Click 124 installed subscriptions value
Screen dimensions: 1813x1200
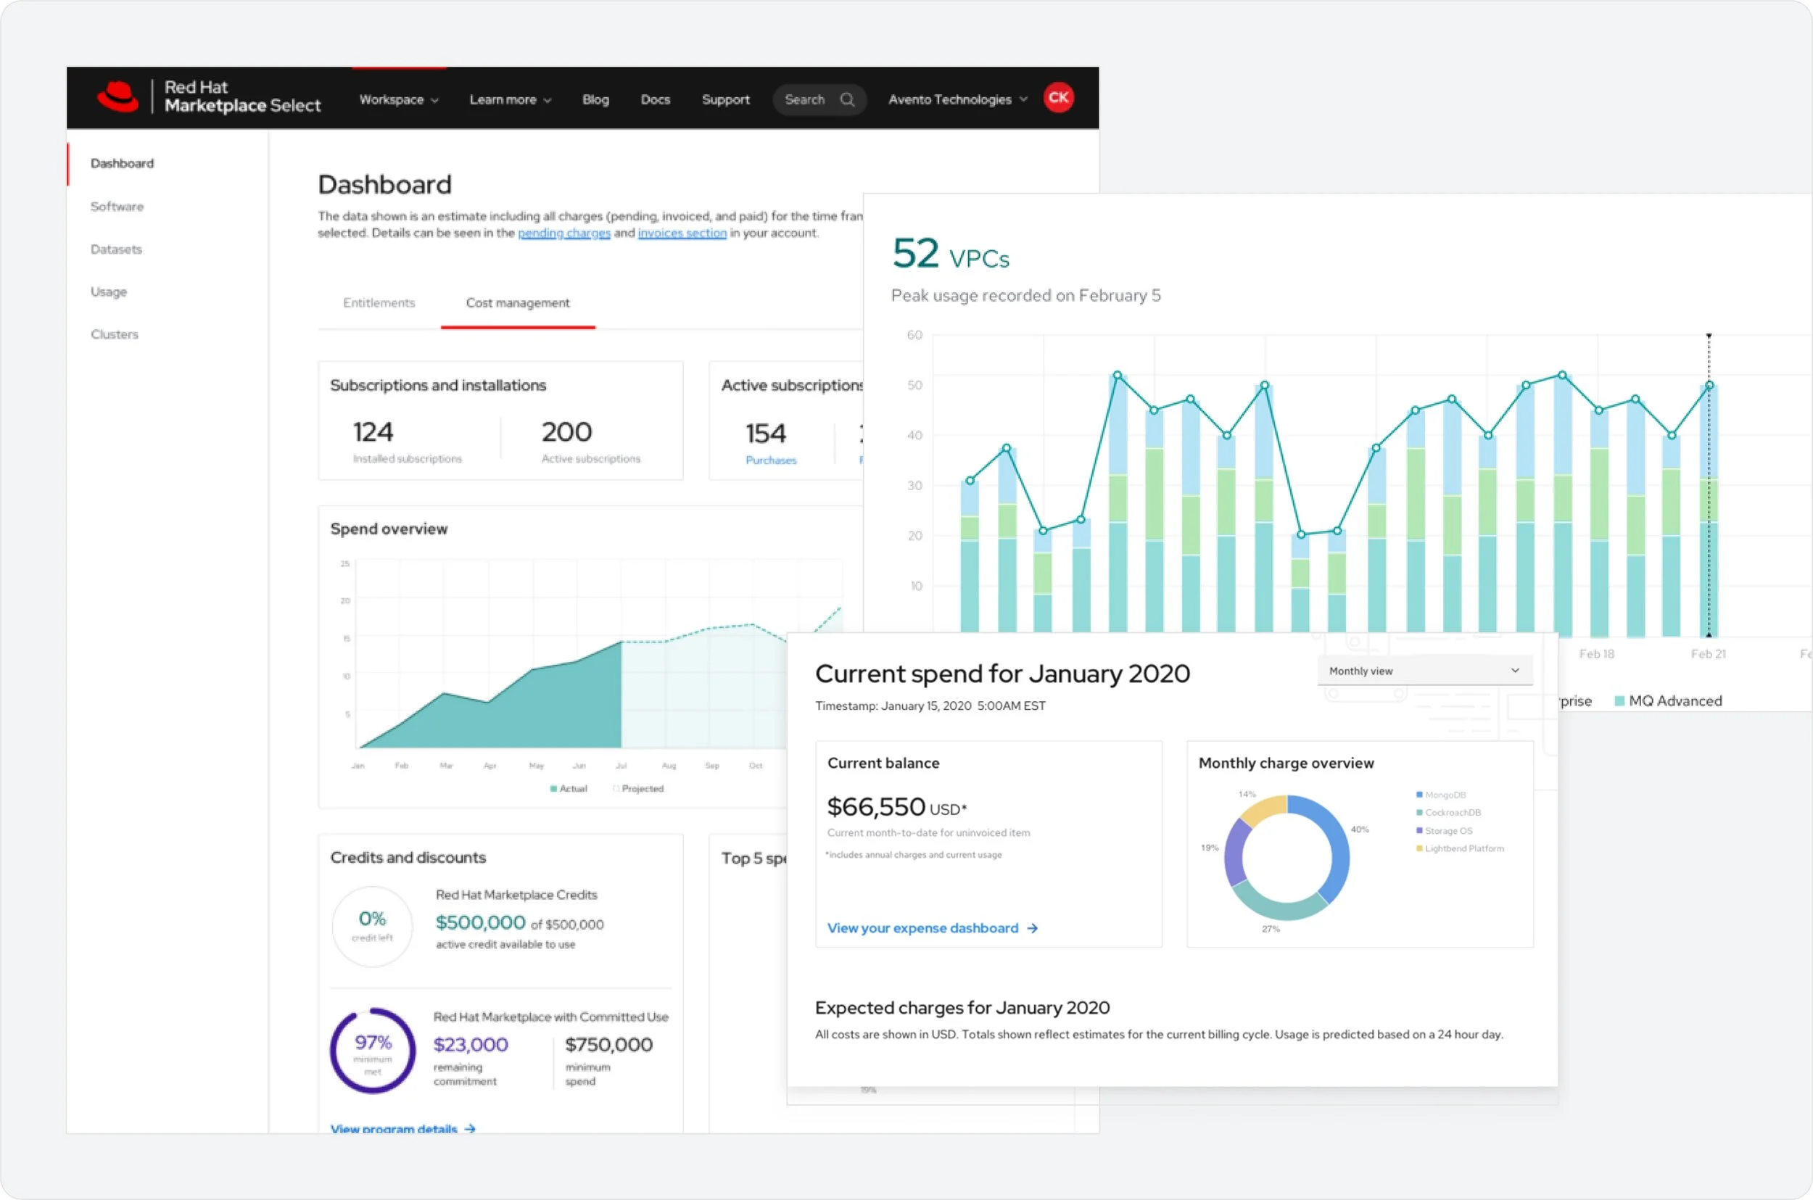pyautogui.click(x=373, y=432)
